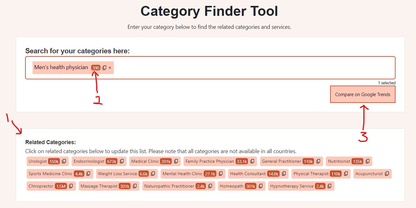The height and width of the screenshot is (208, 416).
Task: Remove the Men's health physician selection
Action: pos(110,68)
